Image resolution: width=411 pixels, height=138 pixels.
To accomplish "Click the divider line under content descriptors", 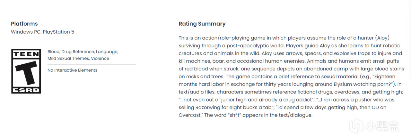I will tap(92, 64).
